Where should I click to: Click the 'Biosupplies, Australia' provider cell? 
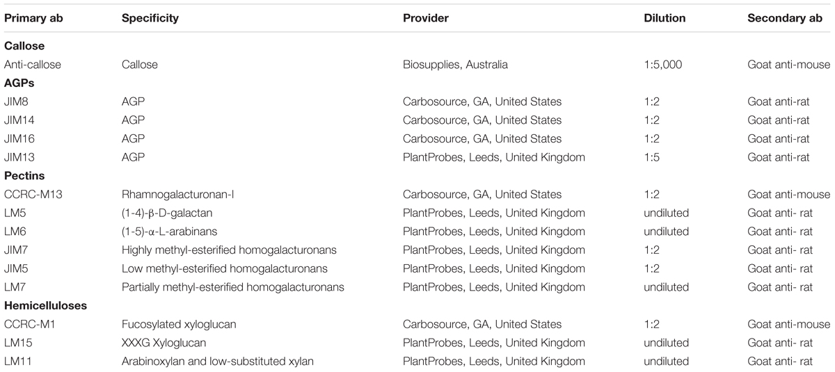455,65
